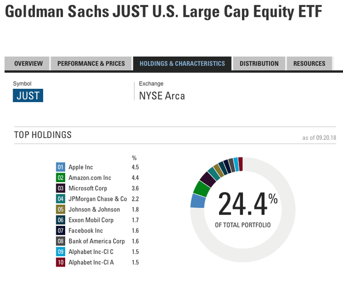The image size is (343, 293).
Task: Click the 02 Amazon.com swatch
Action: point(61,178)
